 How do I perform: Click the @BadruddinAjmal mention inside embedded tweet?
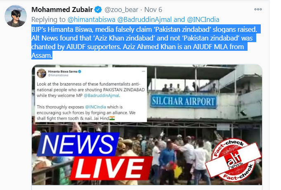[x=101, y=95]
